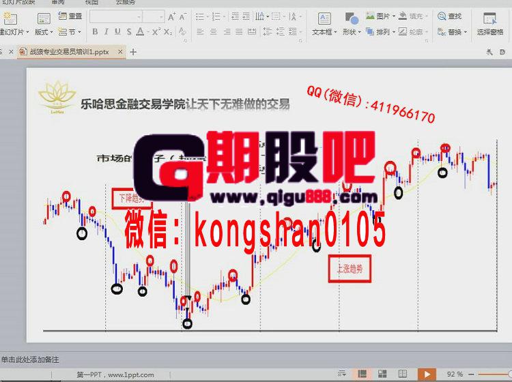
Task: Click the zoom slider track
Action: 494,374
